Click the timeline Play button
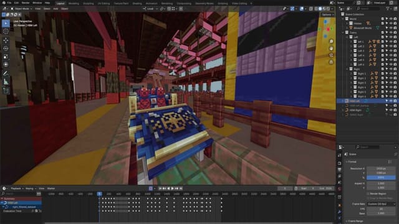Screen dimensions: 399x224 [173, 189]
